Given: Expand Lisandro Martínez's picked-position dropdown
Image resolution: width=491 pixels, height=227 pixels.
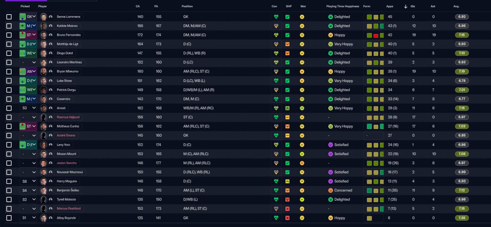Looking at the screenshot, I should 28,62.
